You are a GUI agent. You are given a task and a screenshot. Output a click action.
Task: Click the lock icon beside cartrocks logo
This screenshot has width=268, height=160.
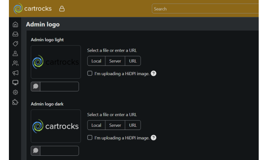[62, 9]
